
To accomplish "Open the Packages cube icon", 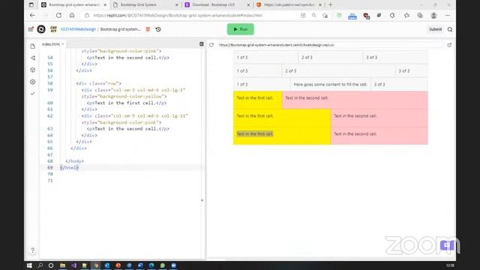I will 33,70.
